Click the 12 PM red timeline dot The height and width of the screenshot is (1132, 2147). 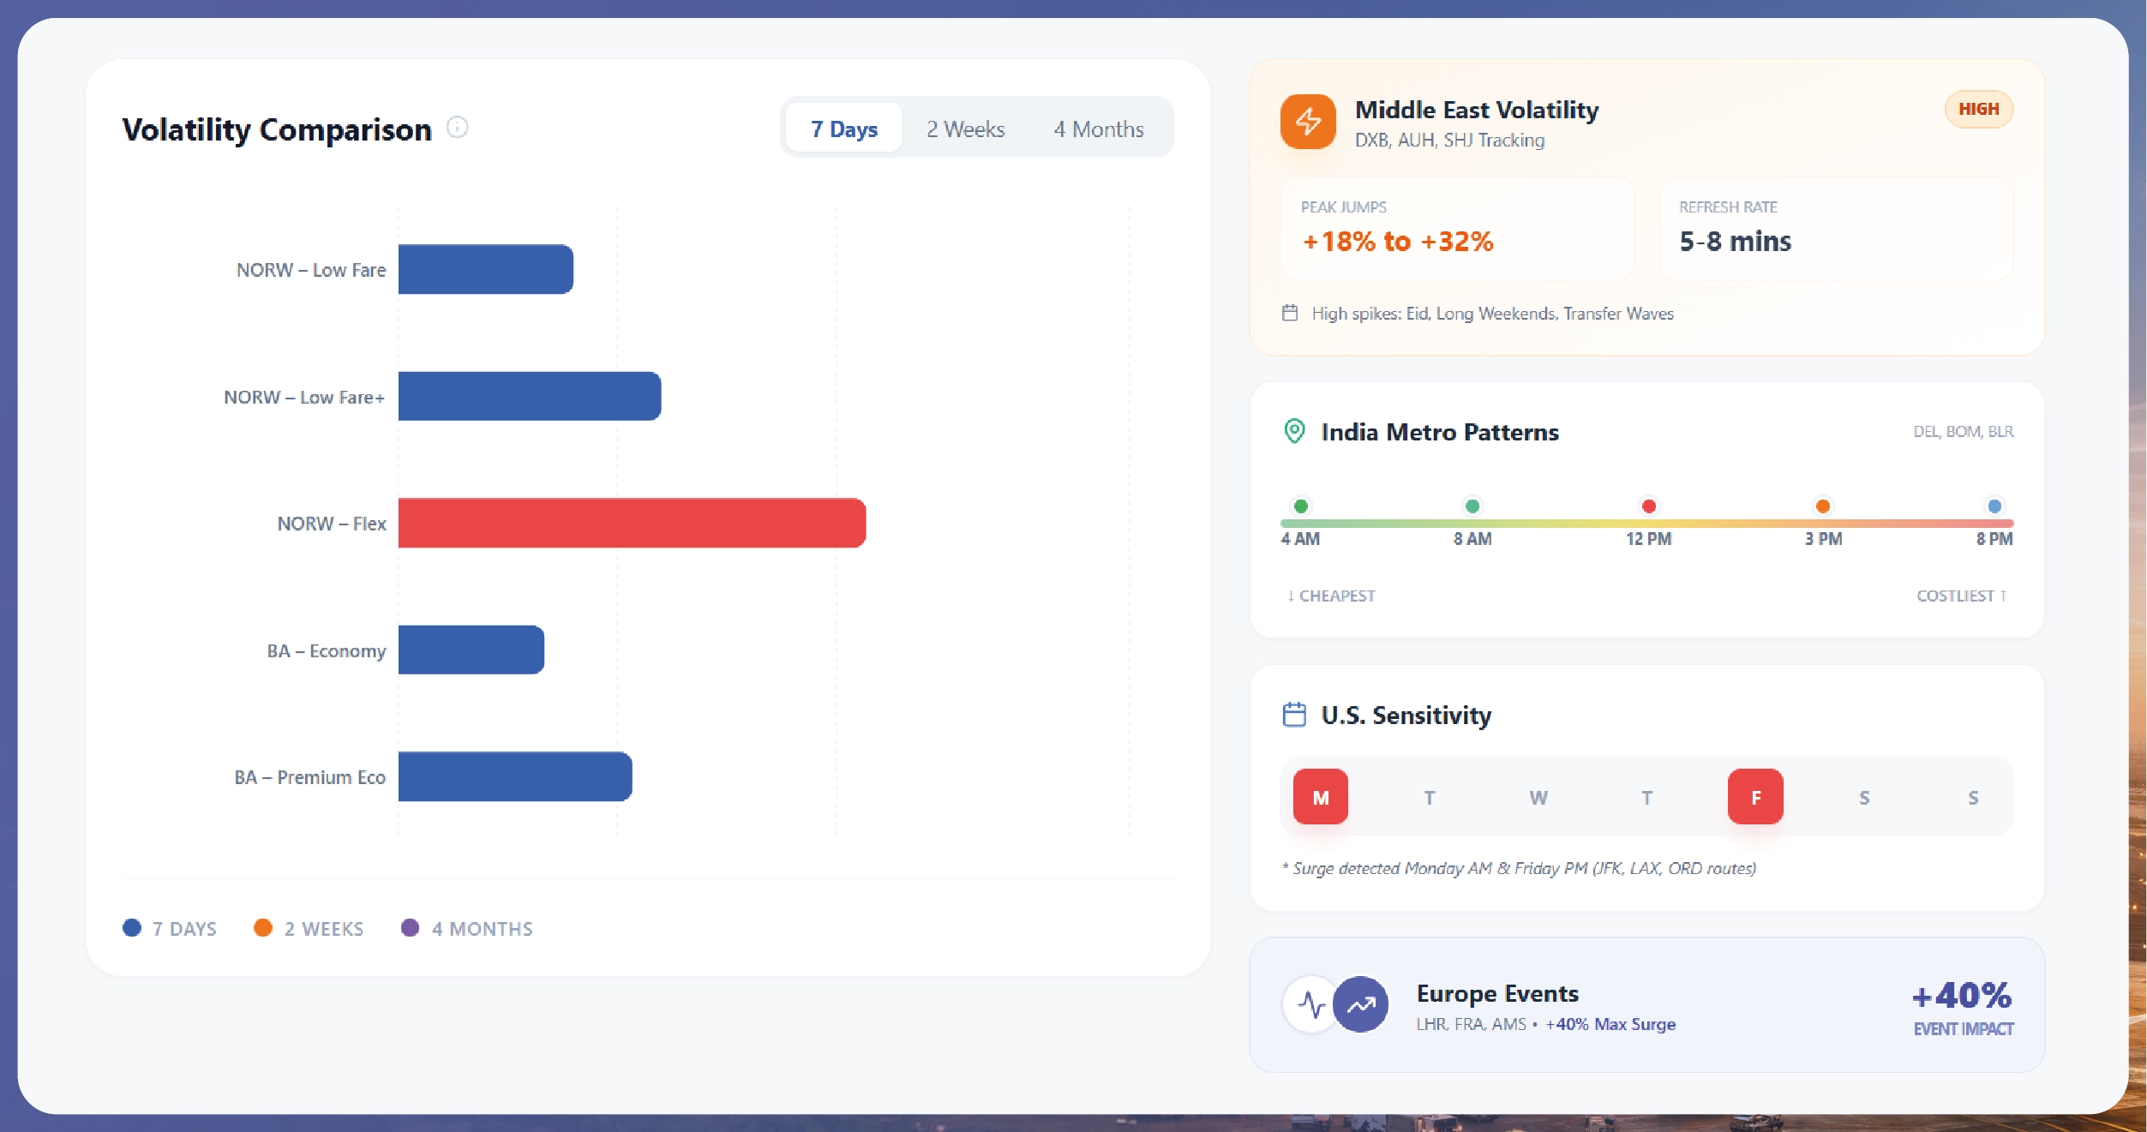click(x=1648, y=506)
